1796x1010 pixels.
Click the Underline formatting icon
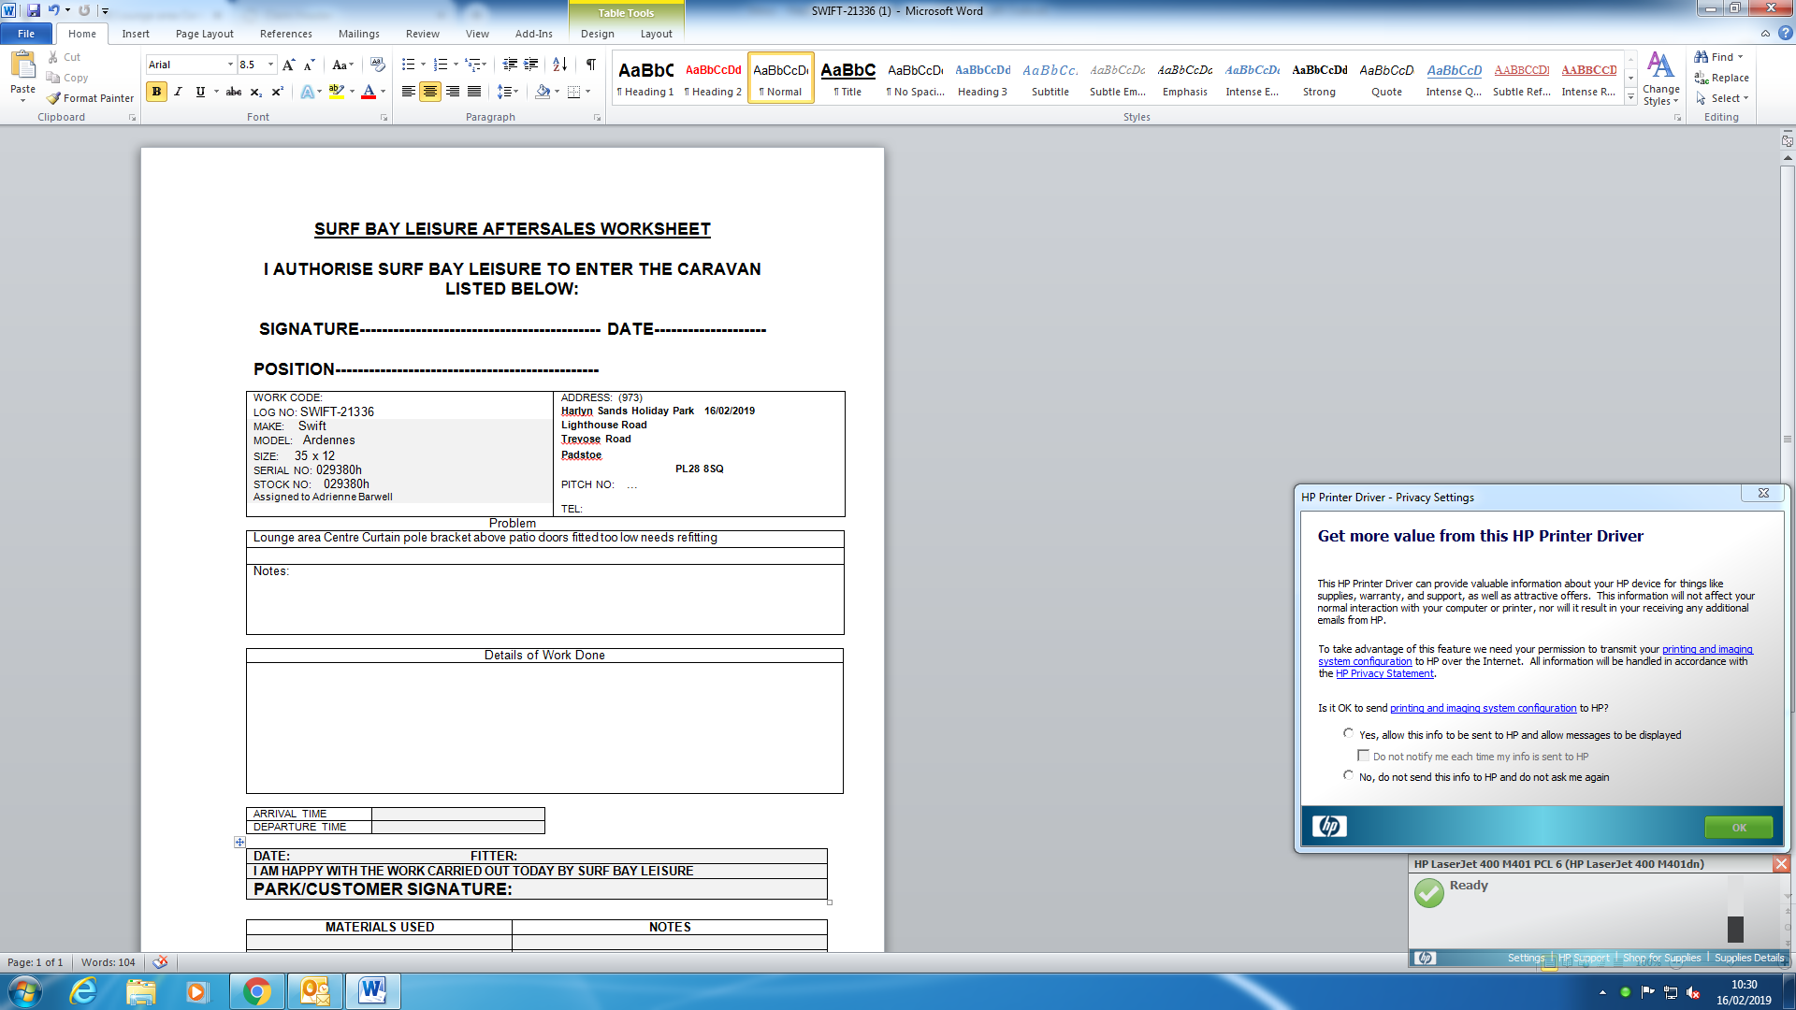click(x=200, y=92)
